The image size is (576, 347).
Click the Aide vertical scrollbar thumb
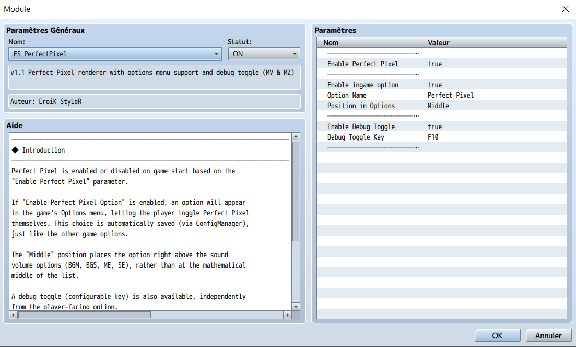[x=296, y=191]
